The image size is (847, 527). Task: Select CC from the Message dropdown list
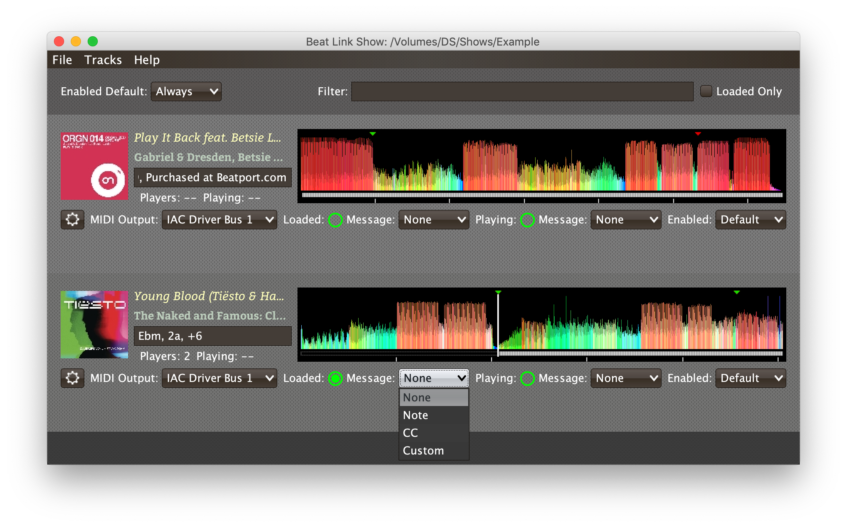point(412,433)
